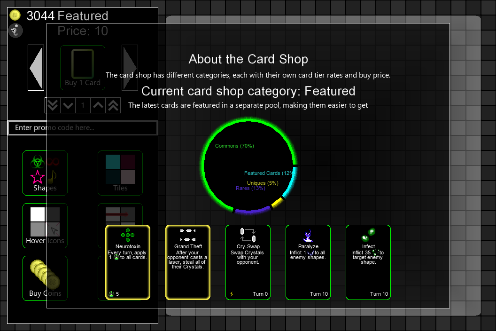
Task: Click the Buy 1 Card button
Action: tap(83, 67)
